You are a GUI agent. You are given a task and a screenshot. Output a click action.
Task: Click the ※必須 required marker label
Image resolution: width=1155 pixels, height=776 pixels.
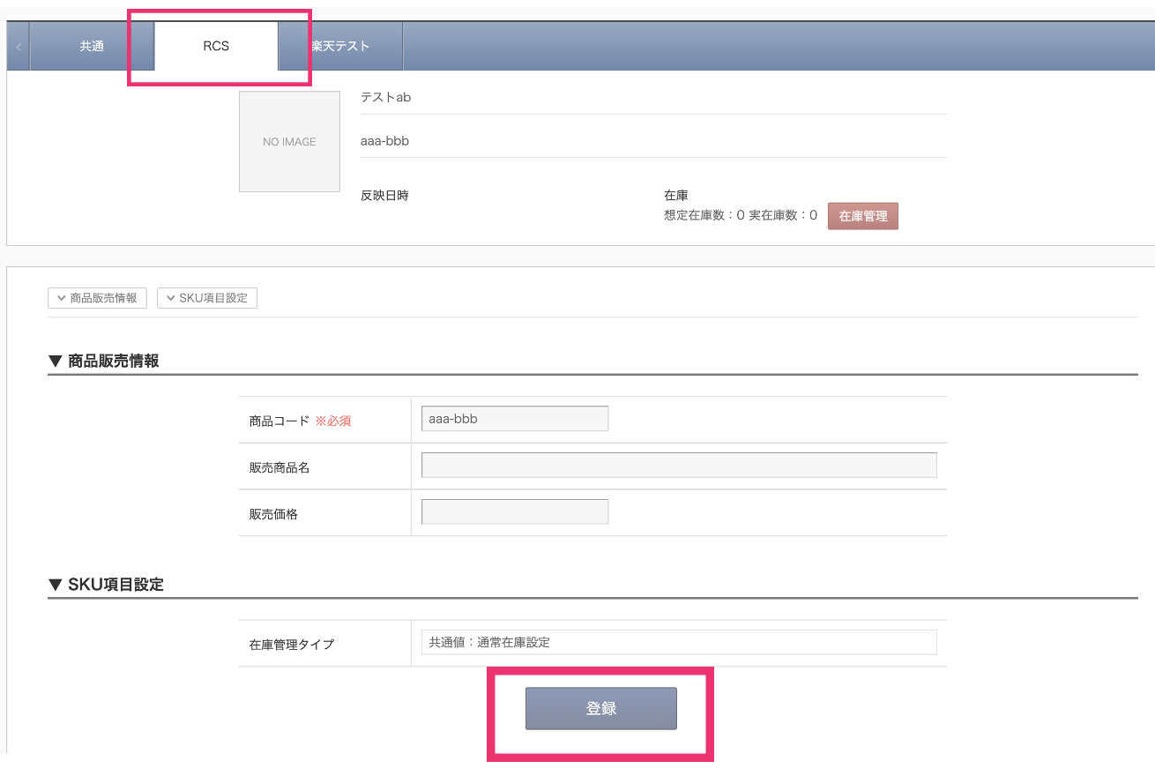click(333, 422)
